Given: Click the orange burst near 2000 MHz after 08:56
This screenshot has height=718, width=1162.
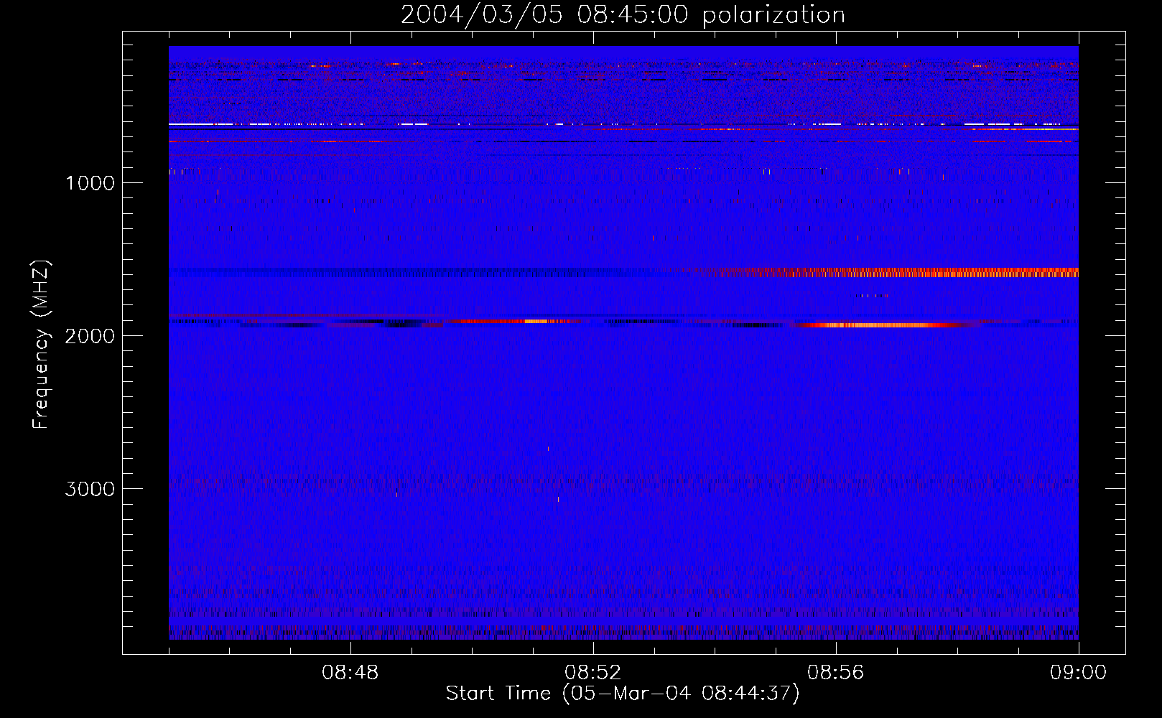Looking at the screenshot, I should coord(883,325).
